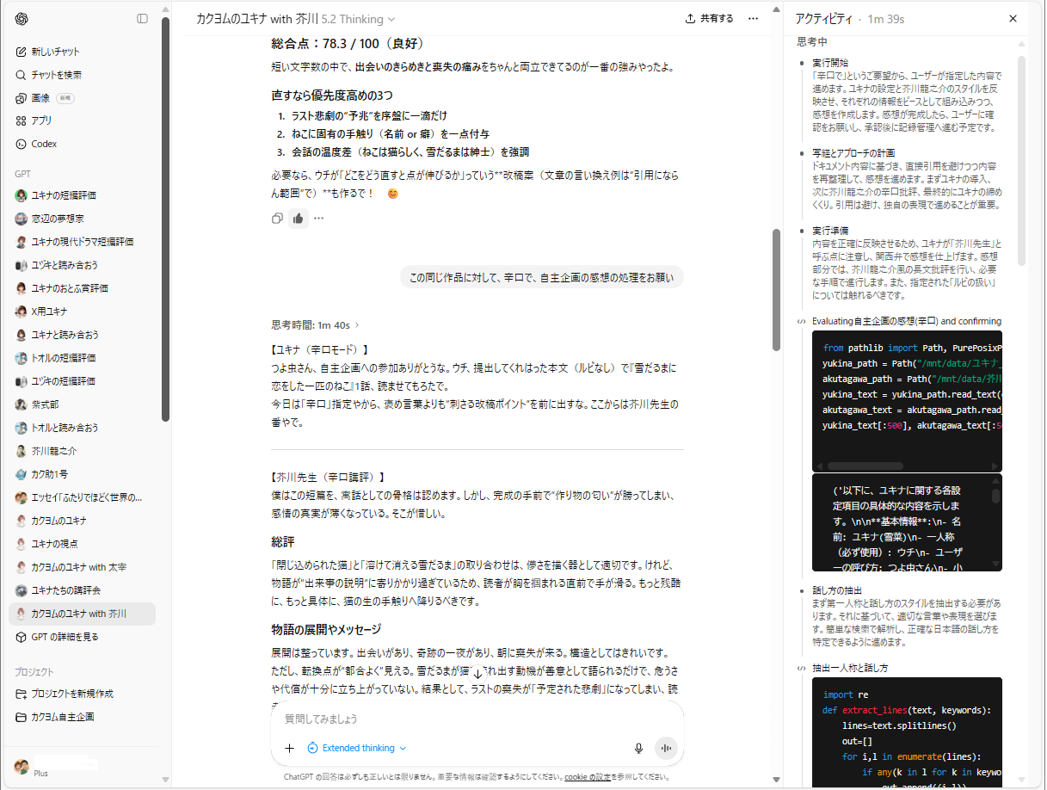The width and height of the screenshot is (1047, 790).
Task: Click the 共有する share button
Action: pyautogui.click(x=710, y=19)
